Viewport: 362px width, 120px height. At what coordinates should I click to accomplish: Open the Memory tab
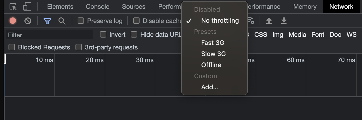pos(305,7)
